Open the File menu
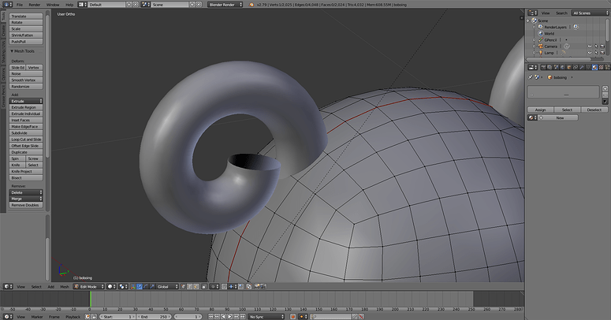 pos(20,5)
